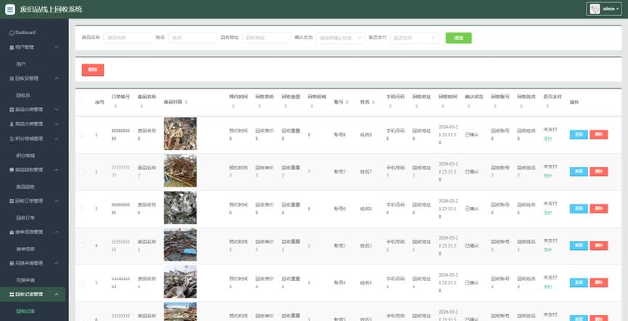Image resolution: width=628 pixels, height=321 pixels.
Task: Toggle the hamburger menu icon in header
Action: pyautogui.click(x=10, y=9)
